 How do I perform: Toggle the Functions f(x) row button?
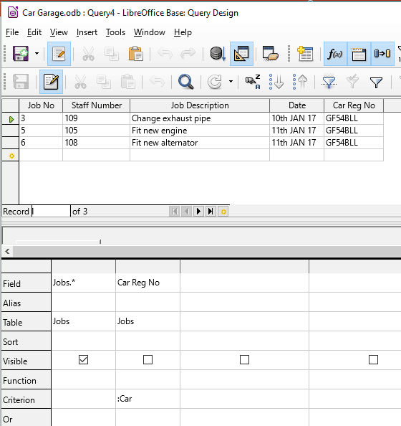click(x=335, y=54)
